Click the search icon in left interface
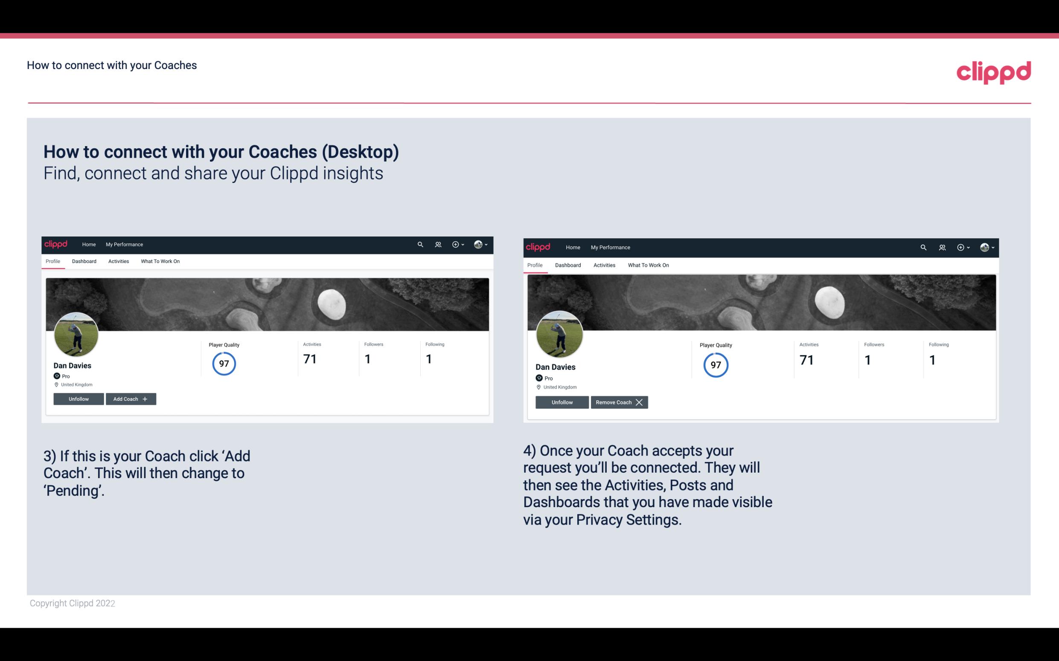Screen dimensions: 1059x661 (421, 245)
